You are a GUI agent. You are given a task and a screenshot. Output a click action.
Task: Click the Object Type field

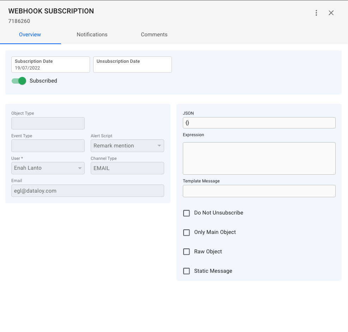48,123
